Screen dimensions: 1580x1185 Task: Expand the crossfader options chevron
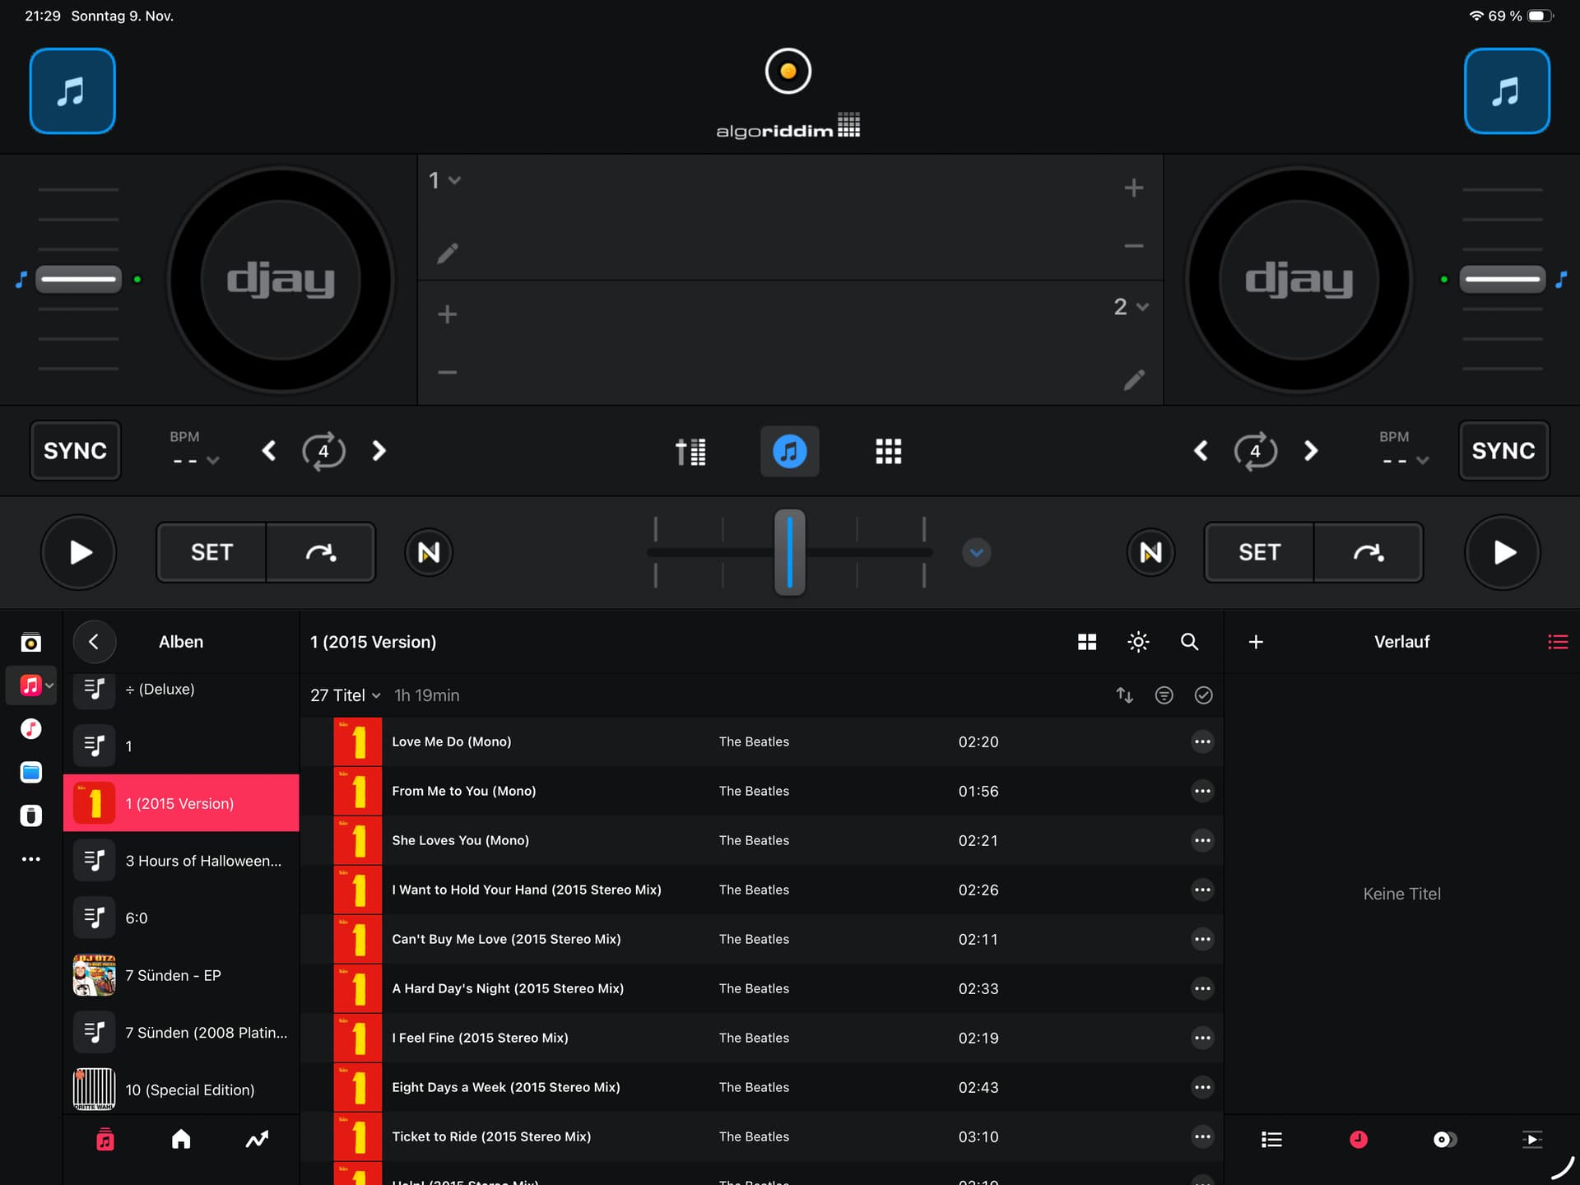pos(976,552)
